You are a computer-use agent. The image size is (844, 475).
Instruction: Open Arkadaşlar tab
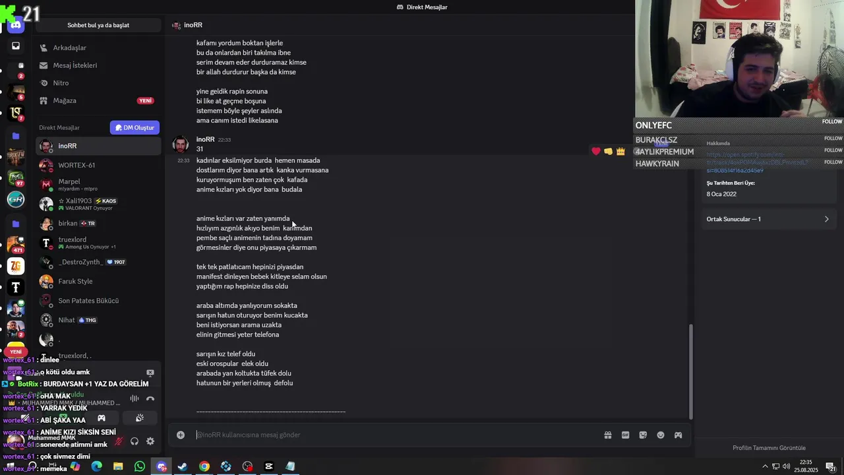(99, 47)
